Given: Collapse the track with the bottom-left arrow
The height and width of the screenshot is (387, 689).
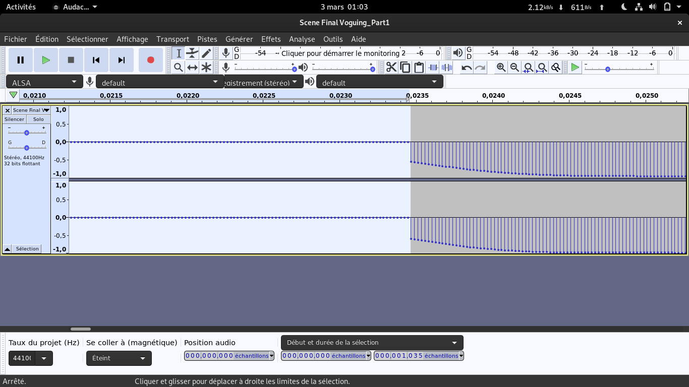Looking at the screenshot, I should click(x=7, y=249).
